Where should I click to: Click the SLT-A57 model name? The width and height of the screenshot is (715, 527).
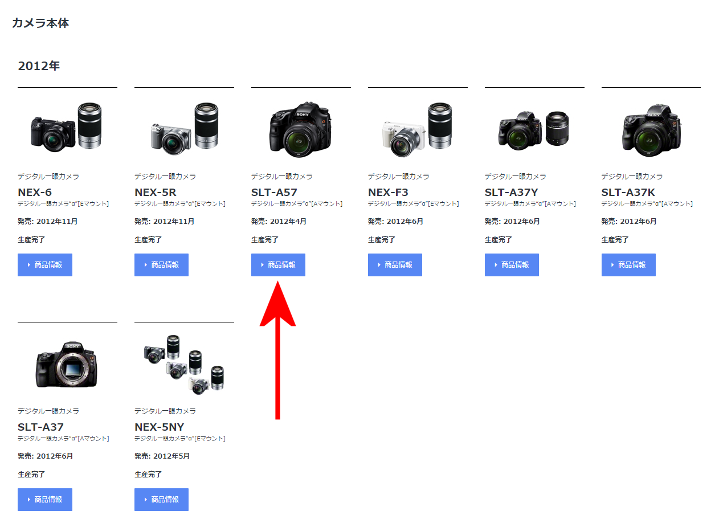(x=274, y=192)
